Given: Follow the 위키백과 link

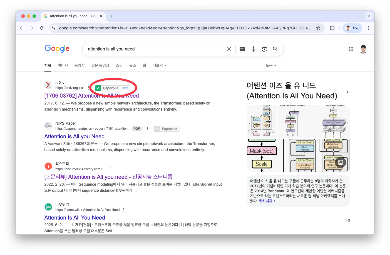Looking at the screenshot, I should coord(267,201).
